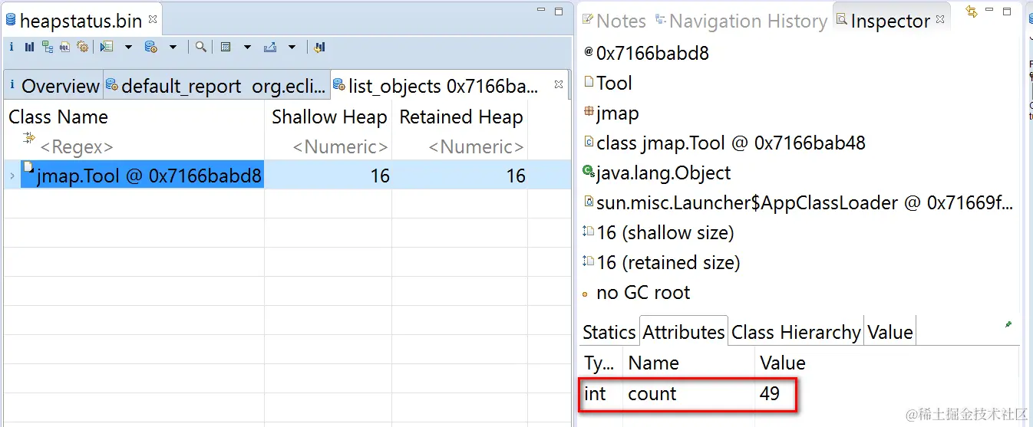1033x427 pixels.
Task: Minimize the heapstatus.bin editor pane
Action: [x=542, y=11]
